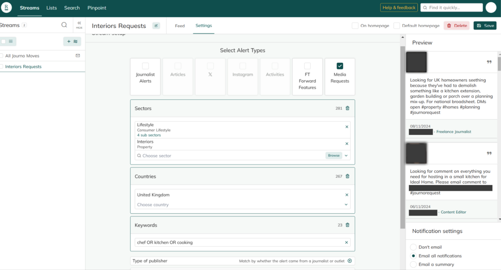Click the edit stream name pencil icon
Viewport: 501px width, 270px height.
[x=156, y=26]
